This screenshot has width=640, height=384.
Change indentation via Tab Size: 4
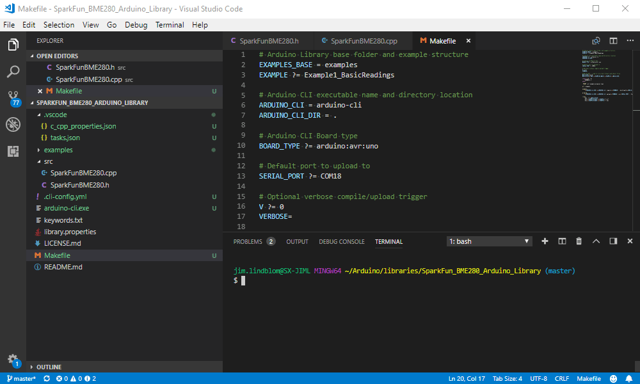(508, 379)
